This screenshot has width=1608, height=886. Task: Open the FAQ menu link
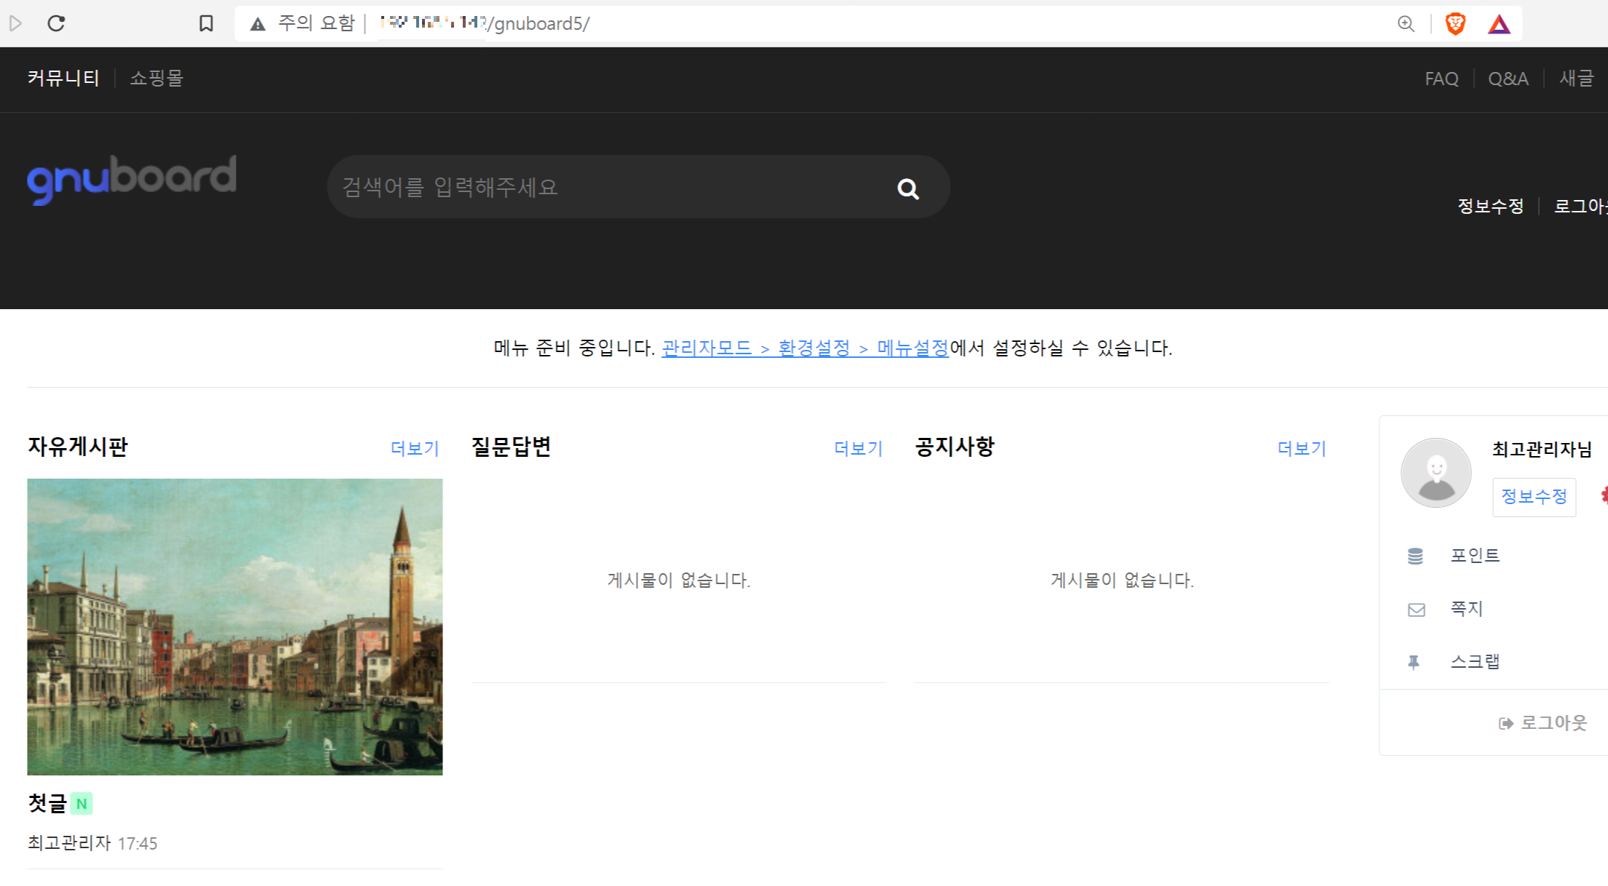click(1441, 79)
